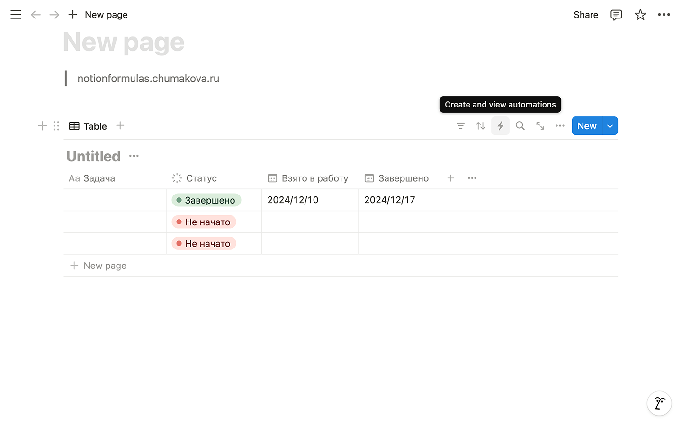Image resolution: width=682 pixels, height=426 pixels.
Task: Open the page comments icon
Action: point(616,15)
